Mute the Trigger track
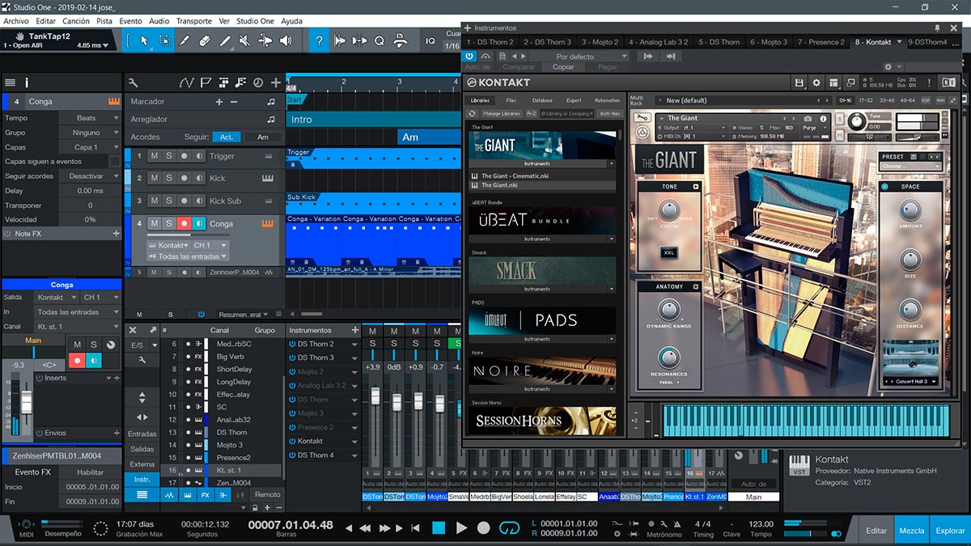The image size is (971, 546). (154, 156)
